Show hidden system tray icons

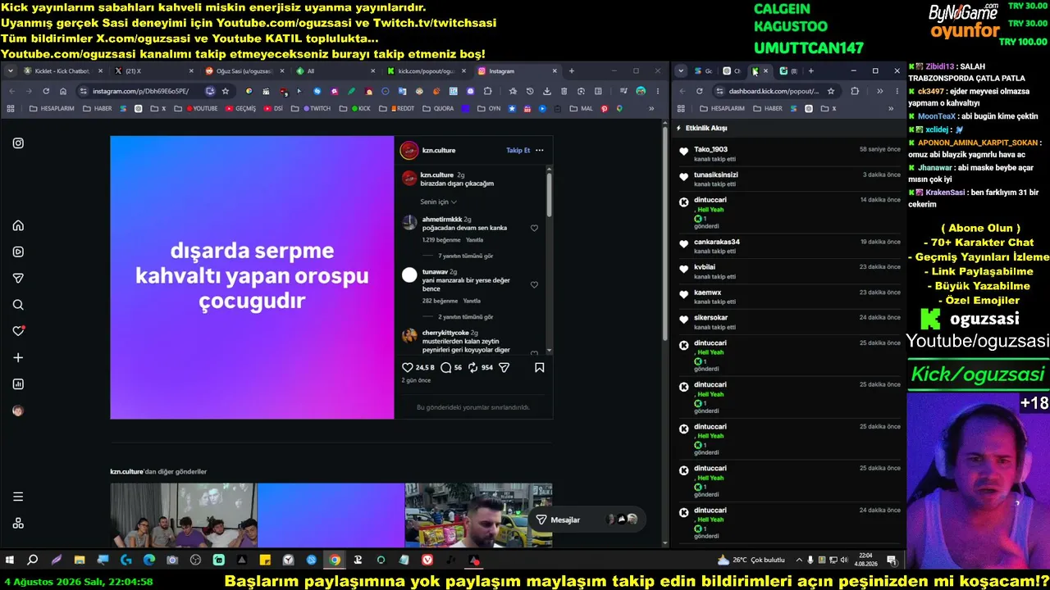coord(799,560)
